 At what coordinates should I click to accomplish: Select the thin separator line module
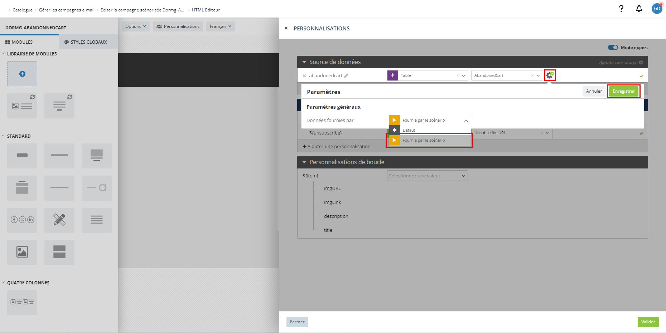point(59,187)
